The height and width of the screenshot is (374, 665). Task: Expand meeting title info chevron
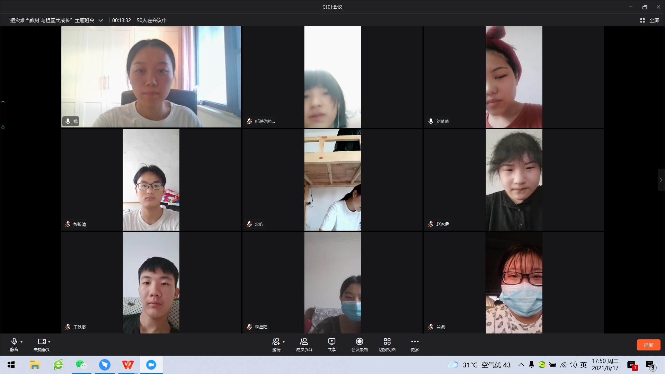click(x=101, y=20)
